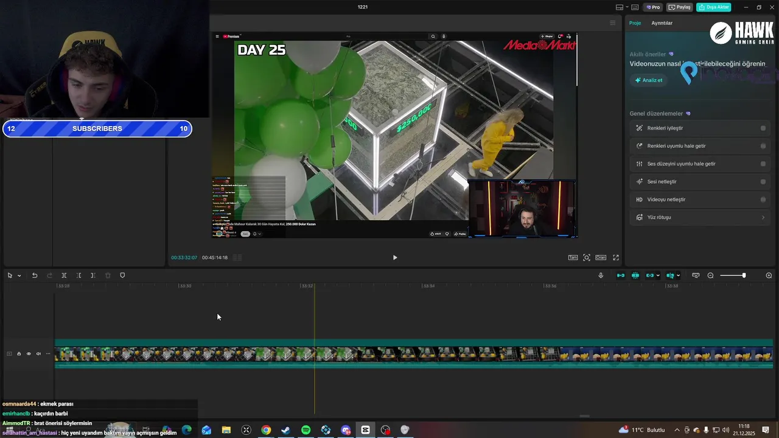Choose the selection pointer tool
Viewport: 779px width, 438px height.
10,276
